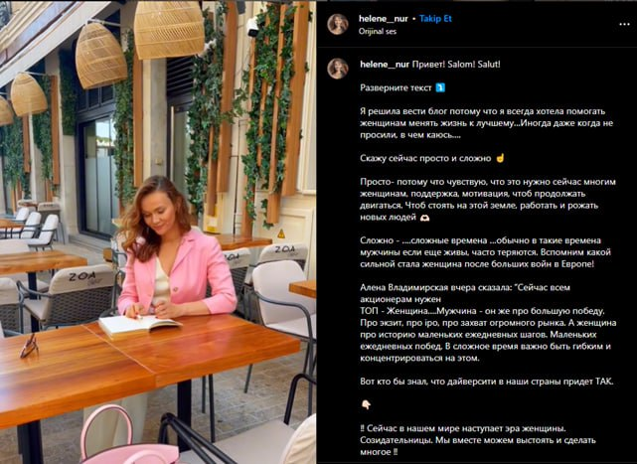The height and width of the screenshot is (464, 637).
Task: Follow the account via Takip Et
Action: [435, 19]
